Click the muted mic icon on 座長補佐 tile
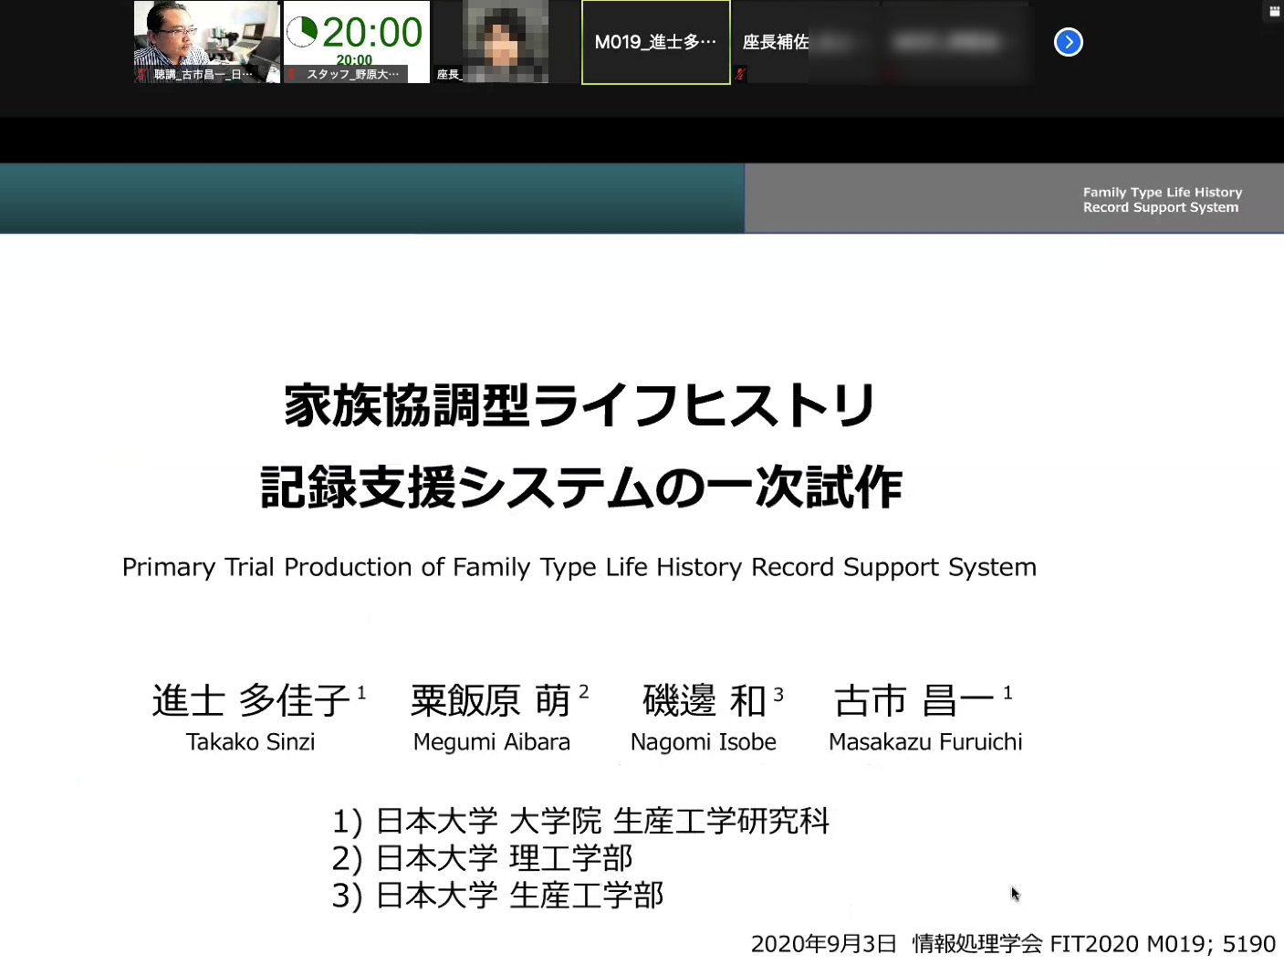1284x965 pixels. (740, 74)
